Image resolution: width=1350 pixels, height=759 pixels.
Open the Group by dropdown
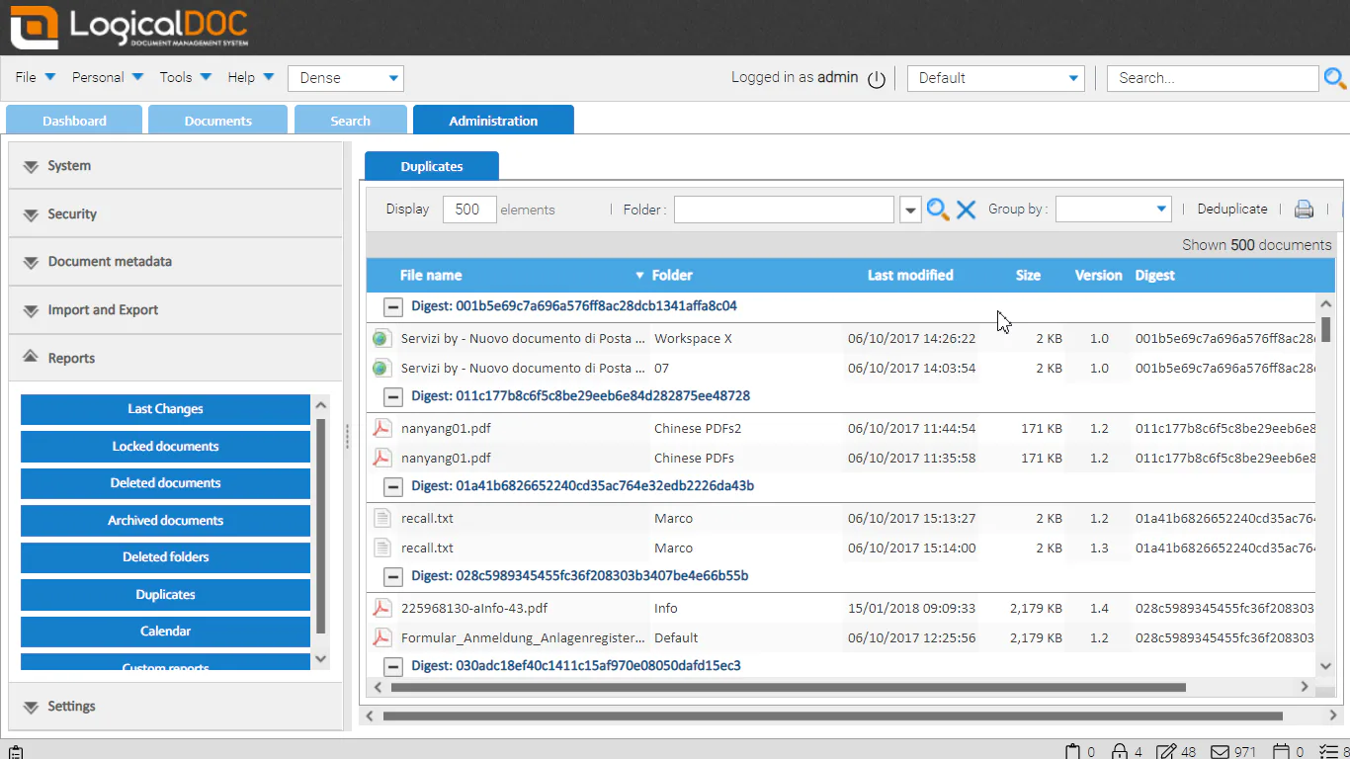(x=1113, y=209)
